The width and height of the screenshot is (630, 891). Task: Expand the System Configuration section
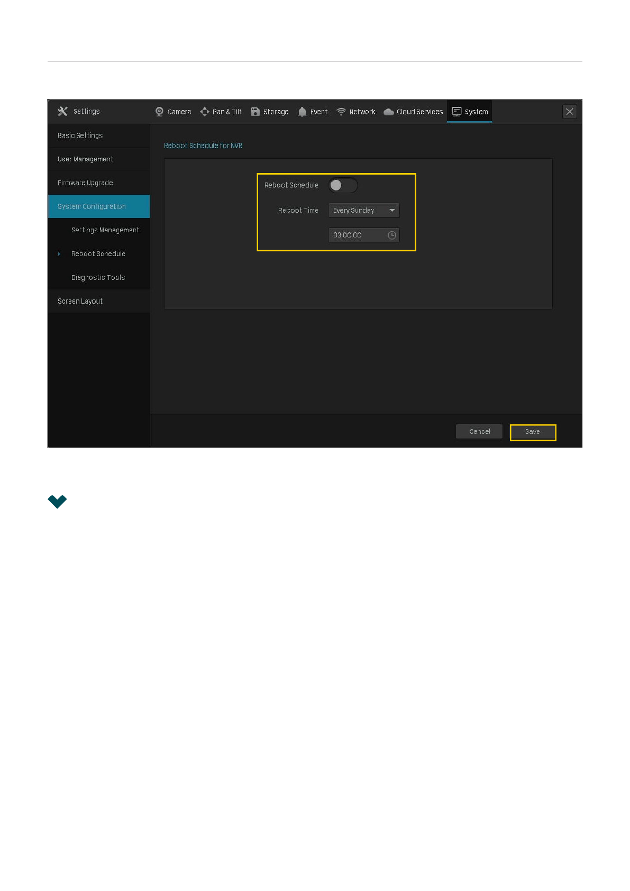[99, 206]
